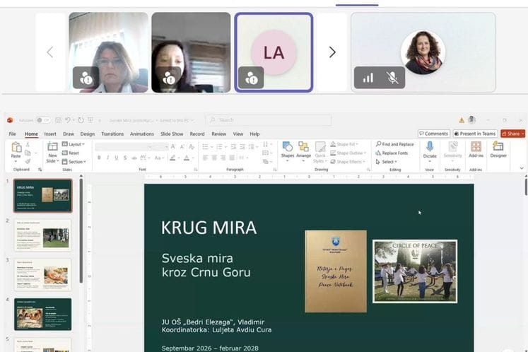Add a New Slide
Screen dimensions: 528x352
(x=52, y=153)
